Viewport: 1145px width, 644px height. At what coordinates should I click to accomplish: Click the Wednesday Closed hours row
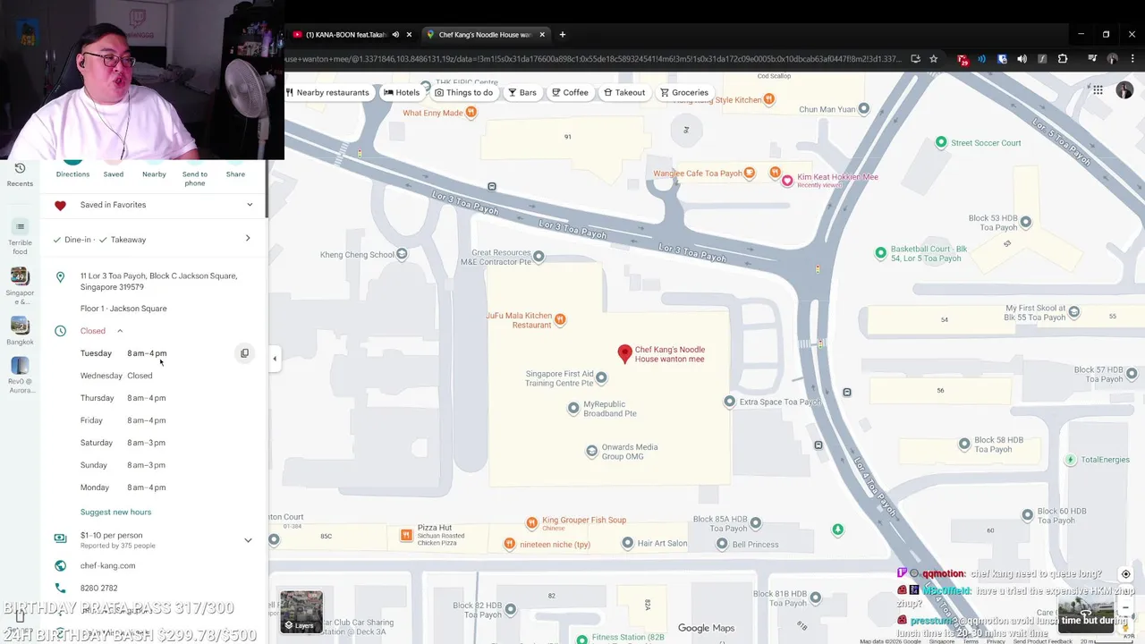[x=116, y=376]
